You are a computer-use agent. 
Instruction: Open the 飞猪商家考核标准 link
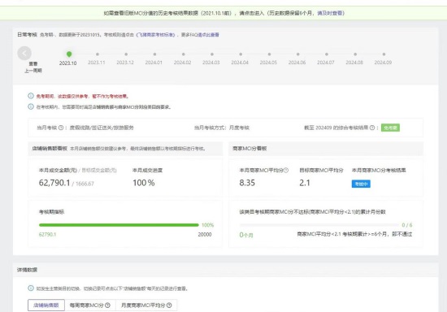click(x=155, y=35)
